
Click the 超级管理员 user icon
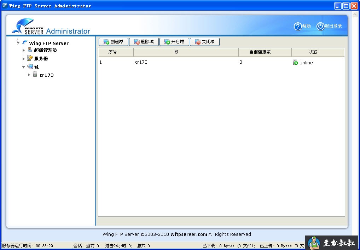(x=30, y=50)
